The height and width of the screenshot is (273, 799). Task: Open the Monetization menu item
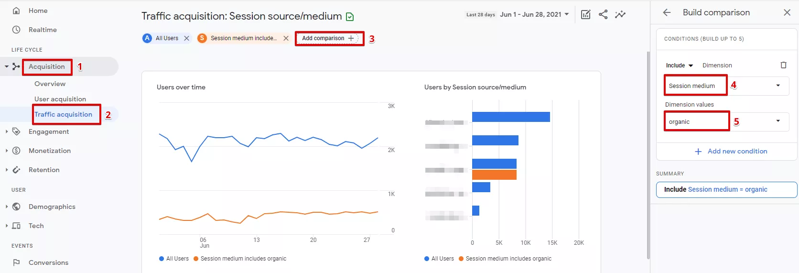50,151
